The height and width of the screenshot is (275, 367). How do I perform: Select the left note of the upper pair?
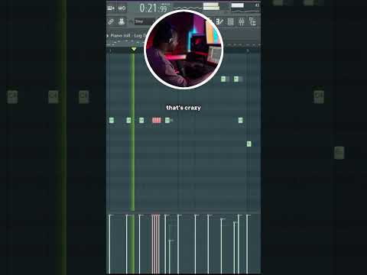[x=223, y=79]
